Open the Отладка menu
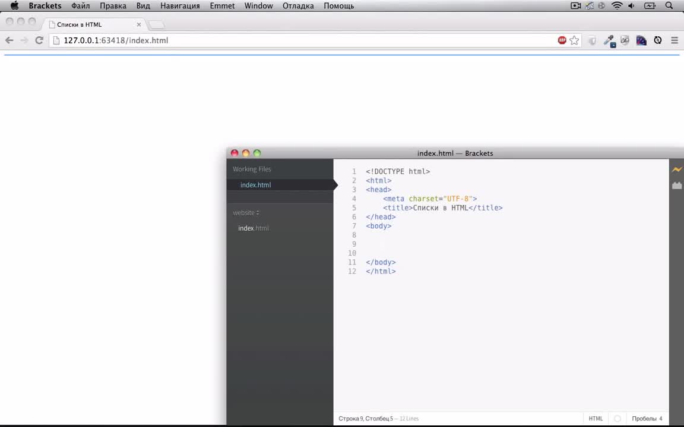The image size is (684, 427). 298,6
